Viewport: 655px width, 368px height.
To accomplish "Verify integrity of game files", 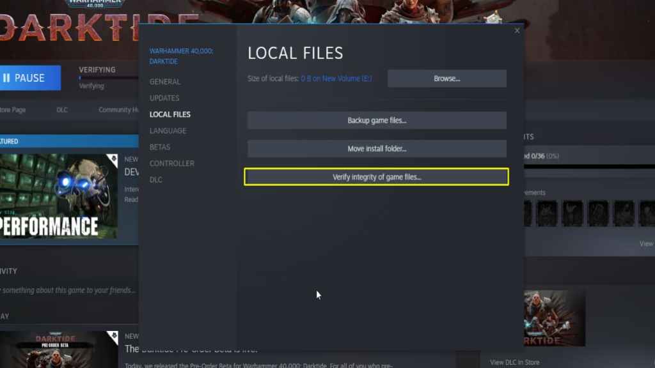I will pyautogui.click(x=377, y=177).
